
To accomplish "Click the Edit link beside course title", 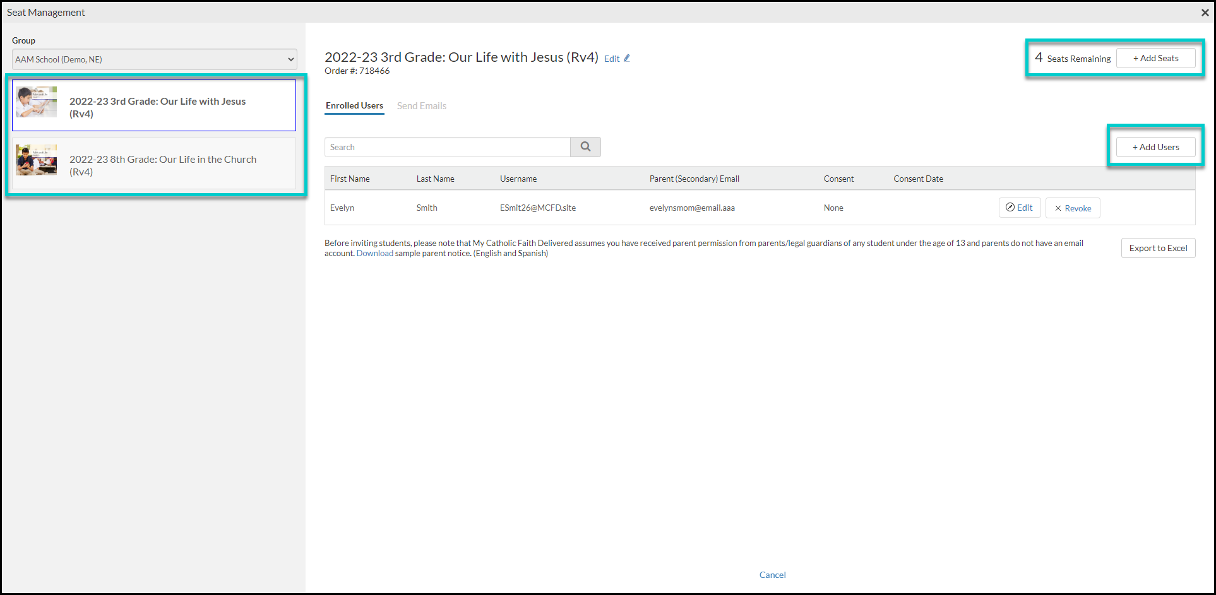I will 612,59.
